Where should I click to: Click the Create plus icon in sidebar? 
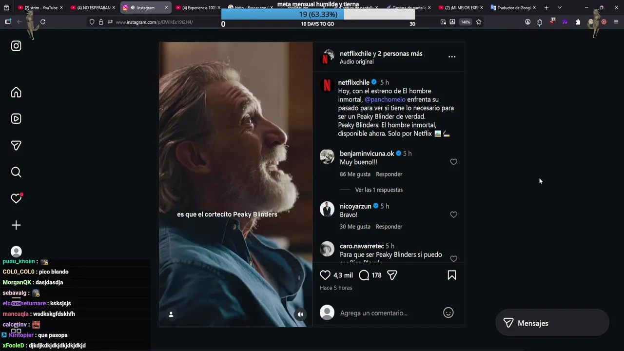pyautogui.click(x=16, y=225)
